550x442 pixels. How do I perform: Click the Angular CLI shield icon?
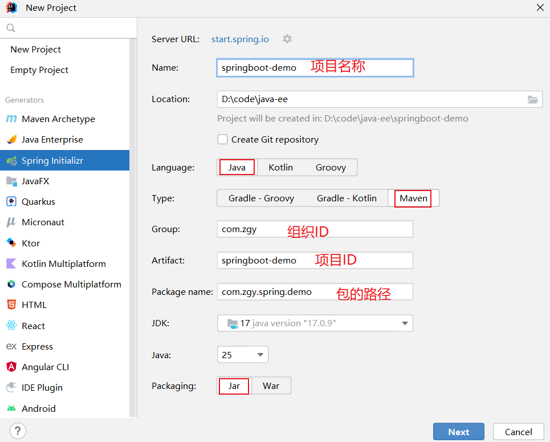[11, 367]
